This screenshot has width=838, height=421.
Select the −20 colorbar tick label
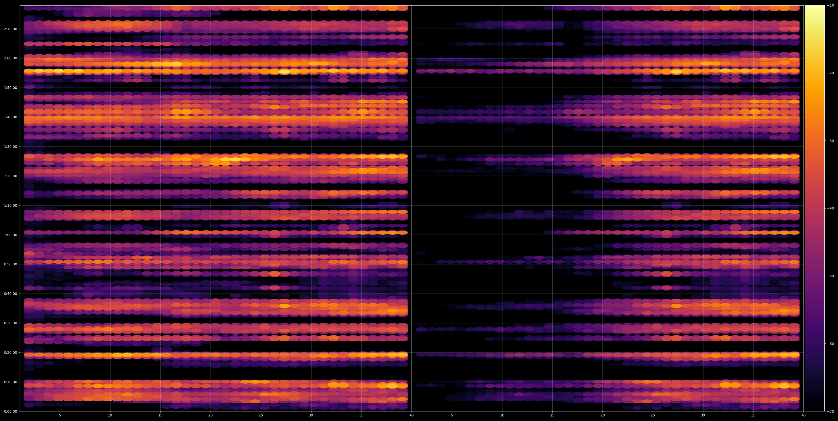tap(830, 73)
